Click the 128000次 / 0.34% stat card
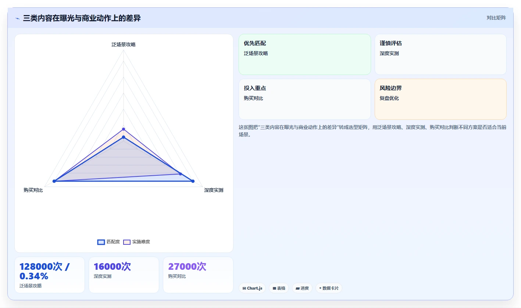This screenshot has width=521, height=308. 50,275
